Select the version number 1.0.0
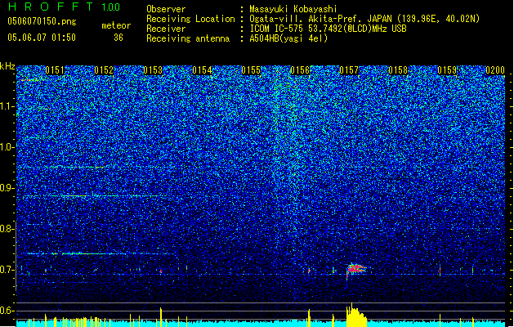 (110, 7)
